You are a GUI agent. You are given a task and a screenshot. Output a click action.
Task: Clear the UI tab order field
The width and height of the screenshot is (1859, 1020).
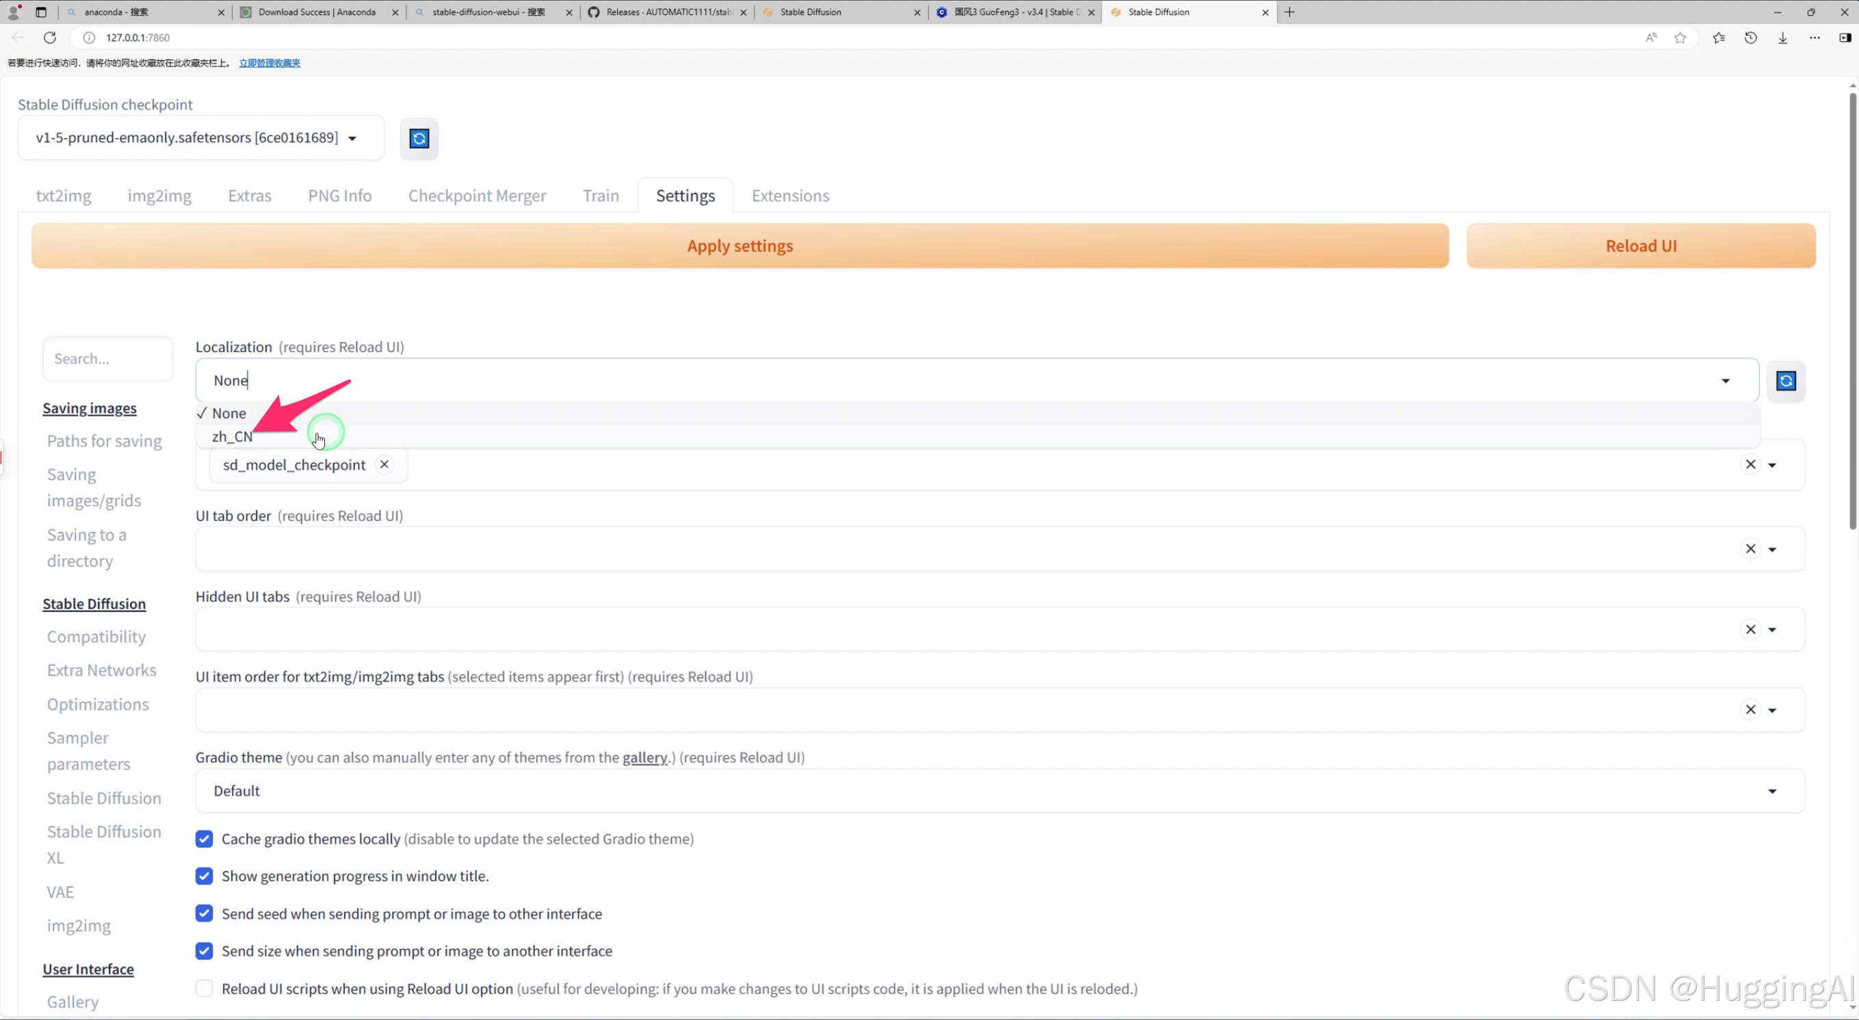pos(1750,548)
